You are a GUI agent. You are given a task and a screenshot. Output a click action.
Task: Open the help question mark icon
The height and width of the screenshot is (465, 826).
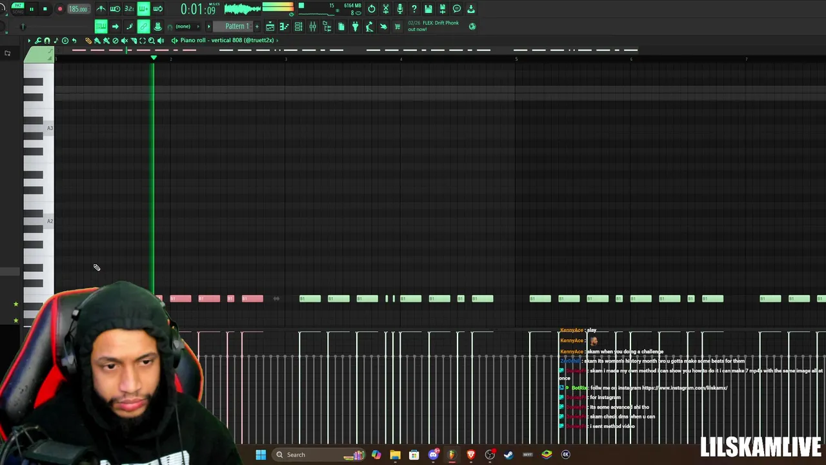414,9
